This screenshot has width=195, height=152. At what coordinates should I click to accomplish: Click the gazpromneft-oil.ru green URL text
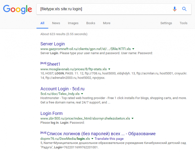85,49
